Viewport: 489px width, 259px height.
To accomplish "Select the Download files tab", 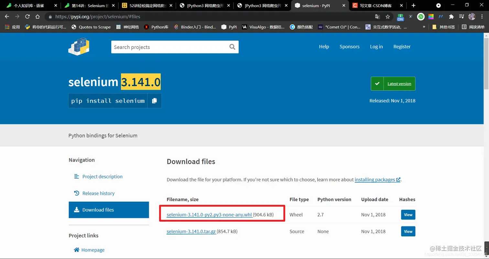I will pos(109,210).
